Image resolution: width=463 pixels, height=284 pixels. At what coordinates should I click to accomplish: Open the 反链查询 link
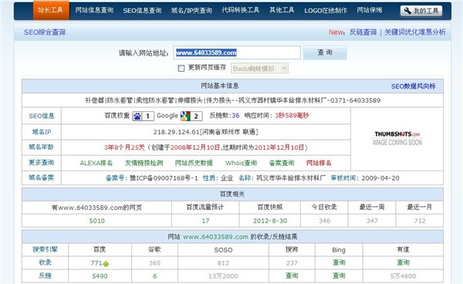click(363, 32)
